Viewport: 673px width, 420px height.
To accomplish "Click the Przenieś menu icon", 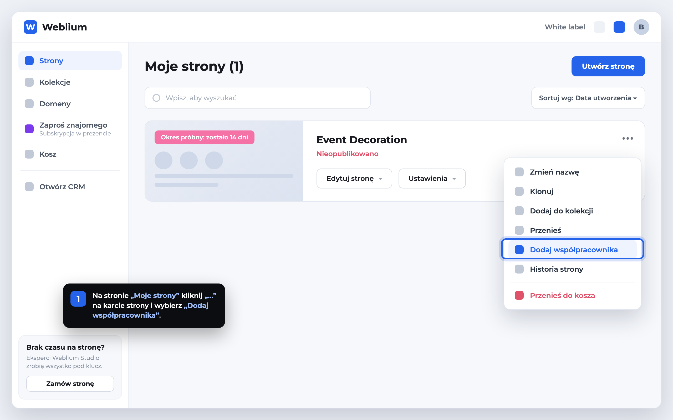I will point(519,230).
